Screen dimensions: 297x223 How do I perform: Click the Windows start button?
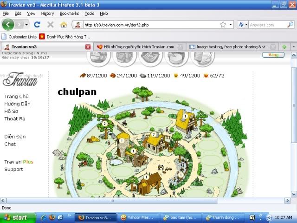point(18,217)
